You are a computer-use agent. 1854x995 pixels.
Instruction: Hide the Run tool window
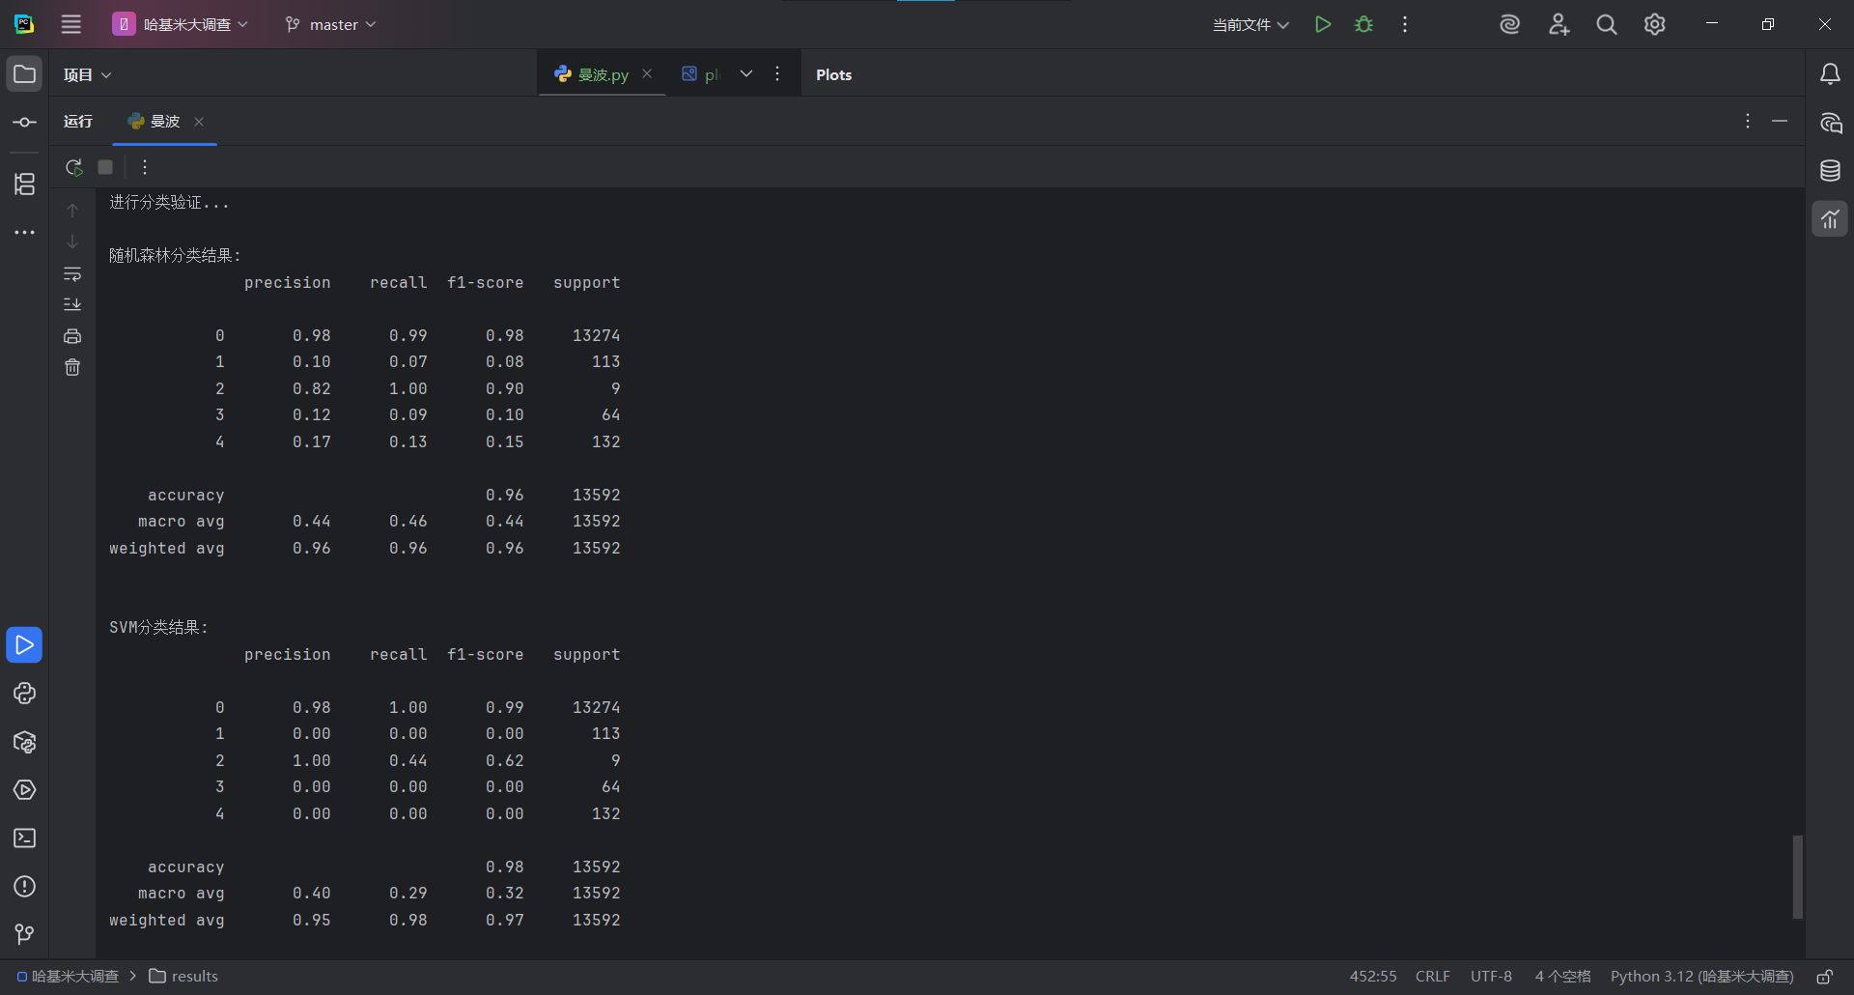coord(1780,121)
